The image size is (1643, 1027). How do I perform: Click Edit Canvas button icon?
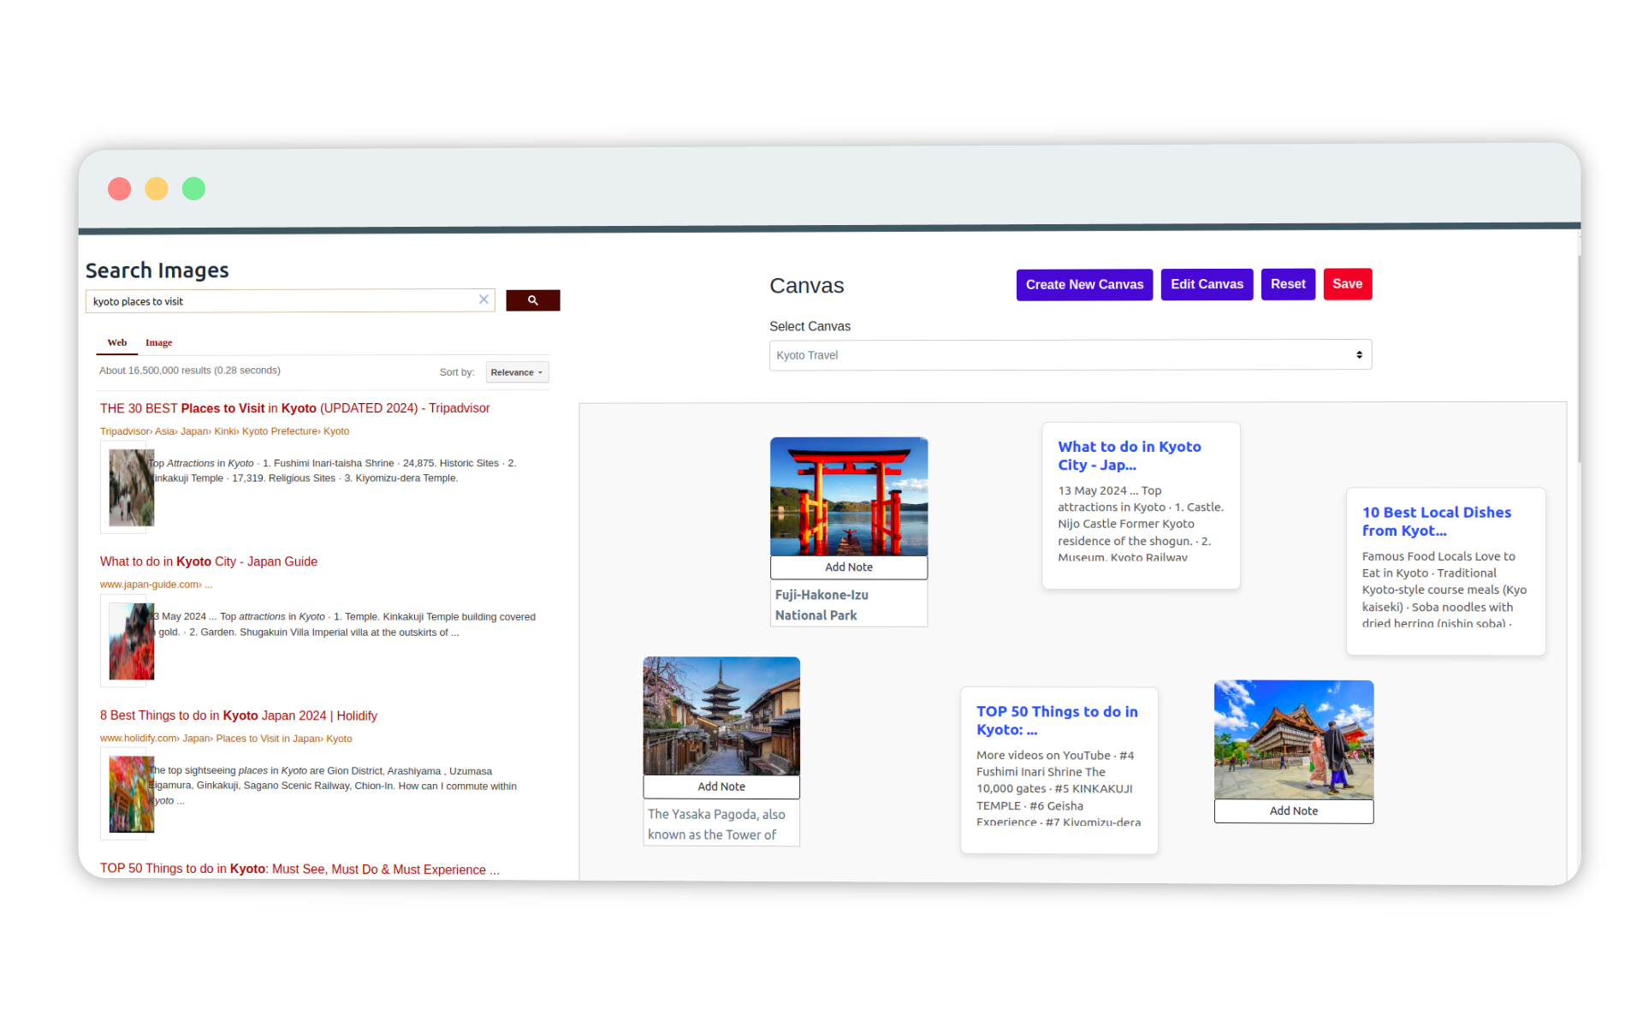[x=1206, y=282]
